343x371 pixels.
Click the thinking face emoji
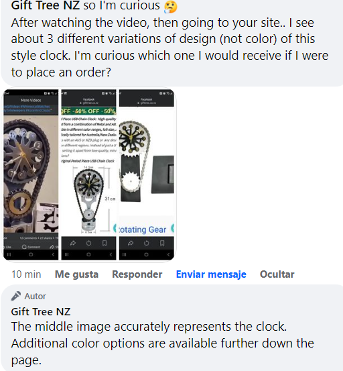coord(171,6)
